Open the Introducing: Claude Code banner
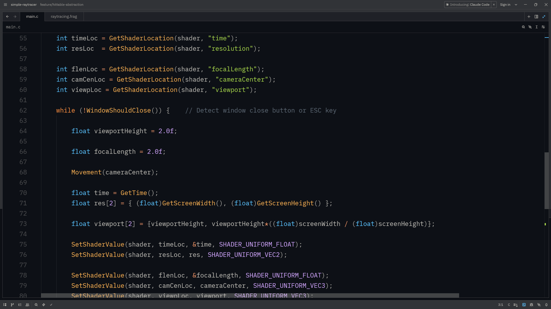 pyautogui.click(x=468, y=5)
